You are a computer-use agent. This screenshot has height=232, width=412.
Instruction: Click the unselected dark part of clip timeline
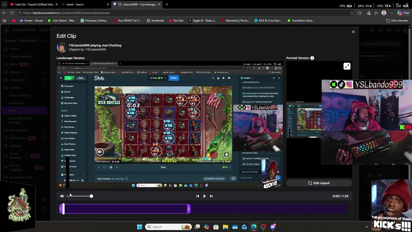pyautogui.click(x=269, y=209)
